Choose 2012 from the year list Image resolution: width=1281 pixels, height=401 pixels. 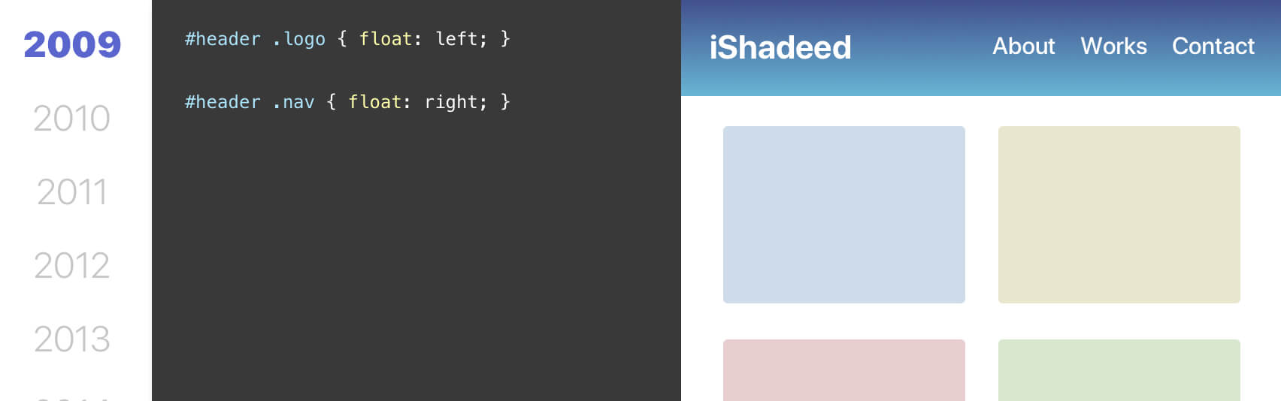[72, 266]
